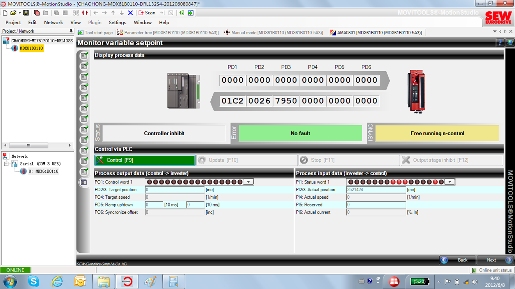The image size is (515, 289).
Task: Click the Next button
Action: (x=495, y=260)
